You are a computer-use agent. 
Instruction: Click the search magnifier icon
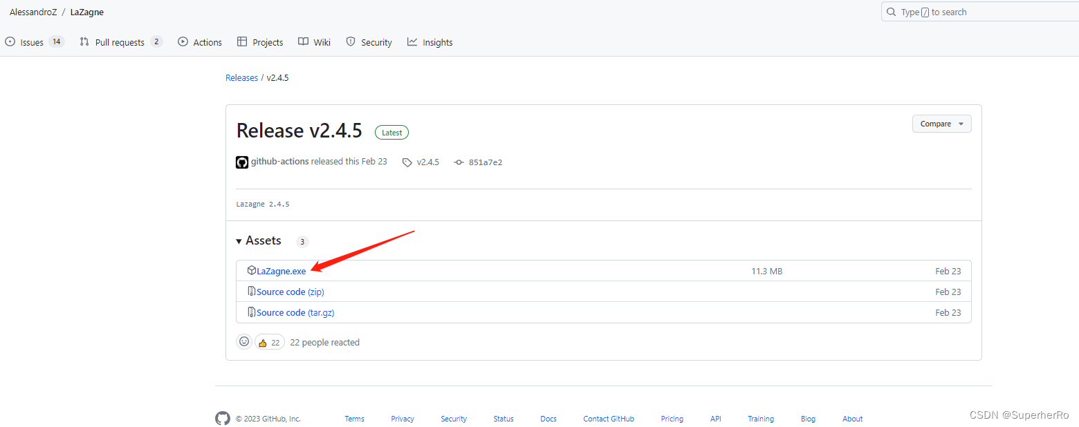(x=892, y=12)
